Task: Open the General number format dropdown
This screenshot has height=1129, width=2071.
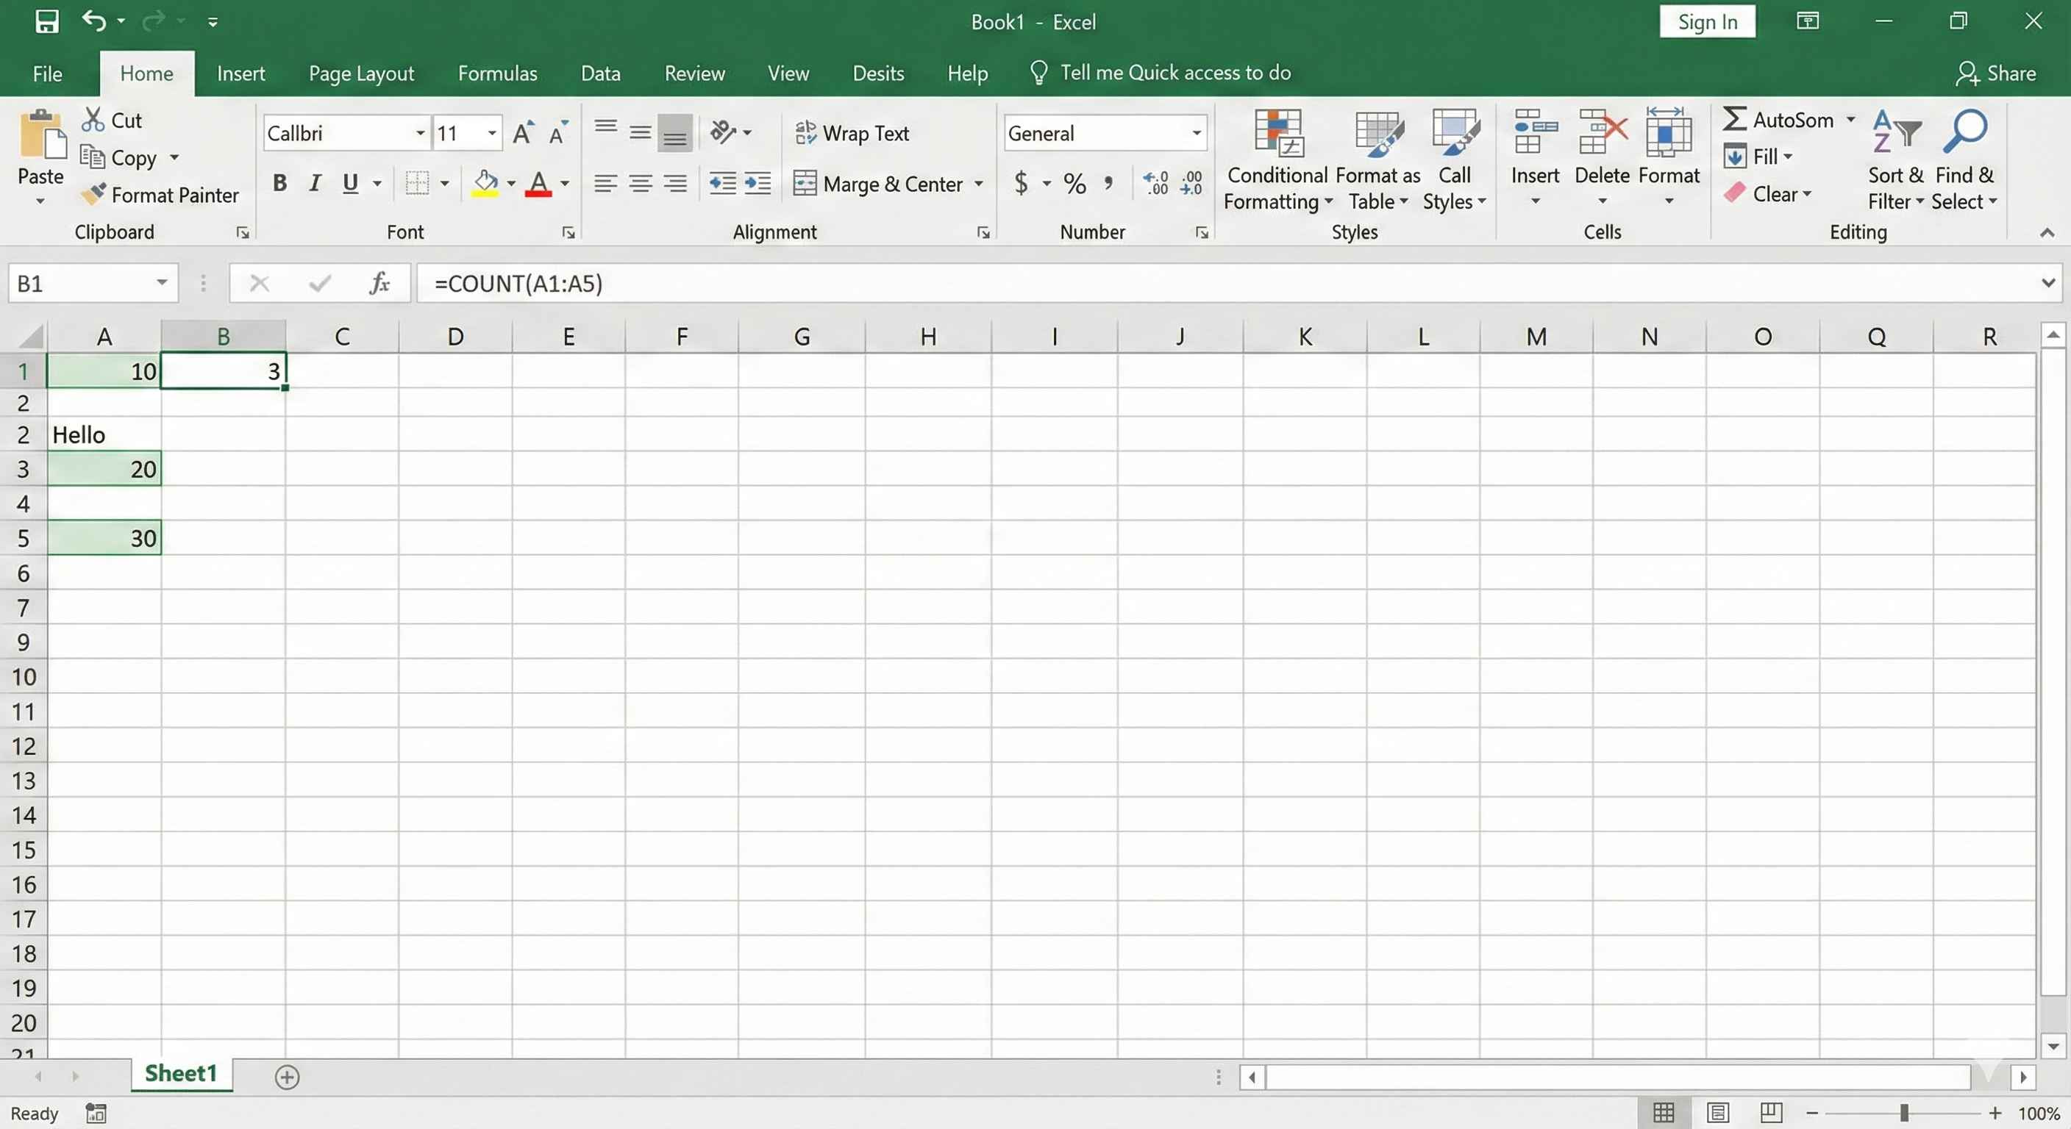Action: tap(1197, 132)
